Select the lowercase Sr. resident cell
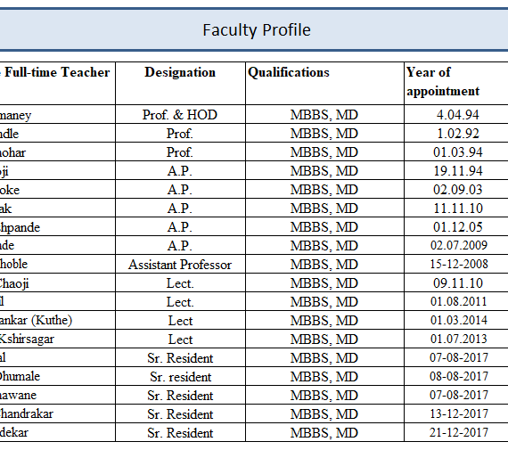 (180, 376)
